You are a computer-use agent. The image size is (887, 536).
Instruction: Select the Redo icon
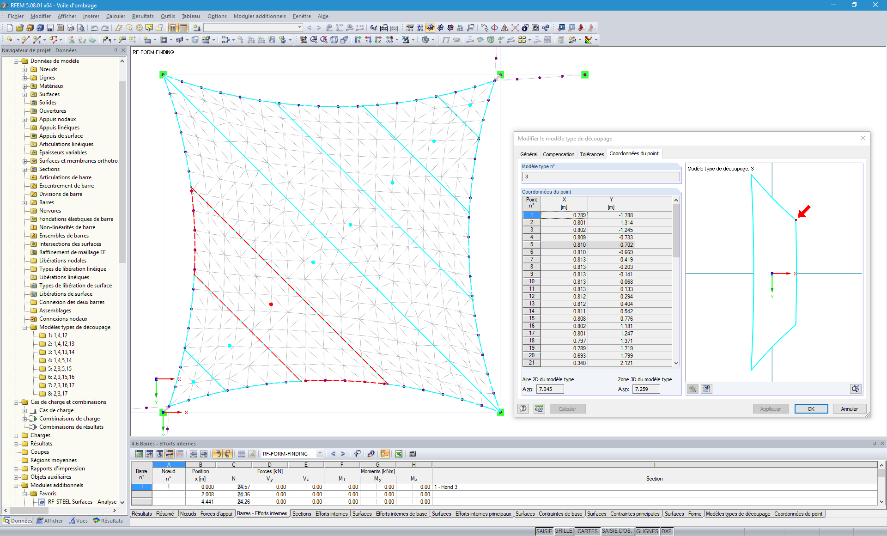coord(105,28)
